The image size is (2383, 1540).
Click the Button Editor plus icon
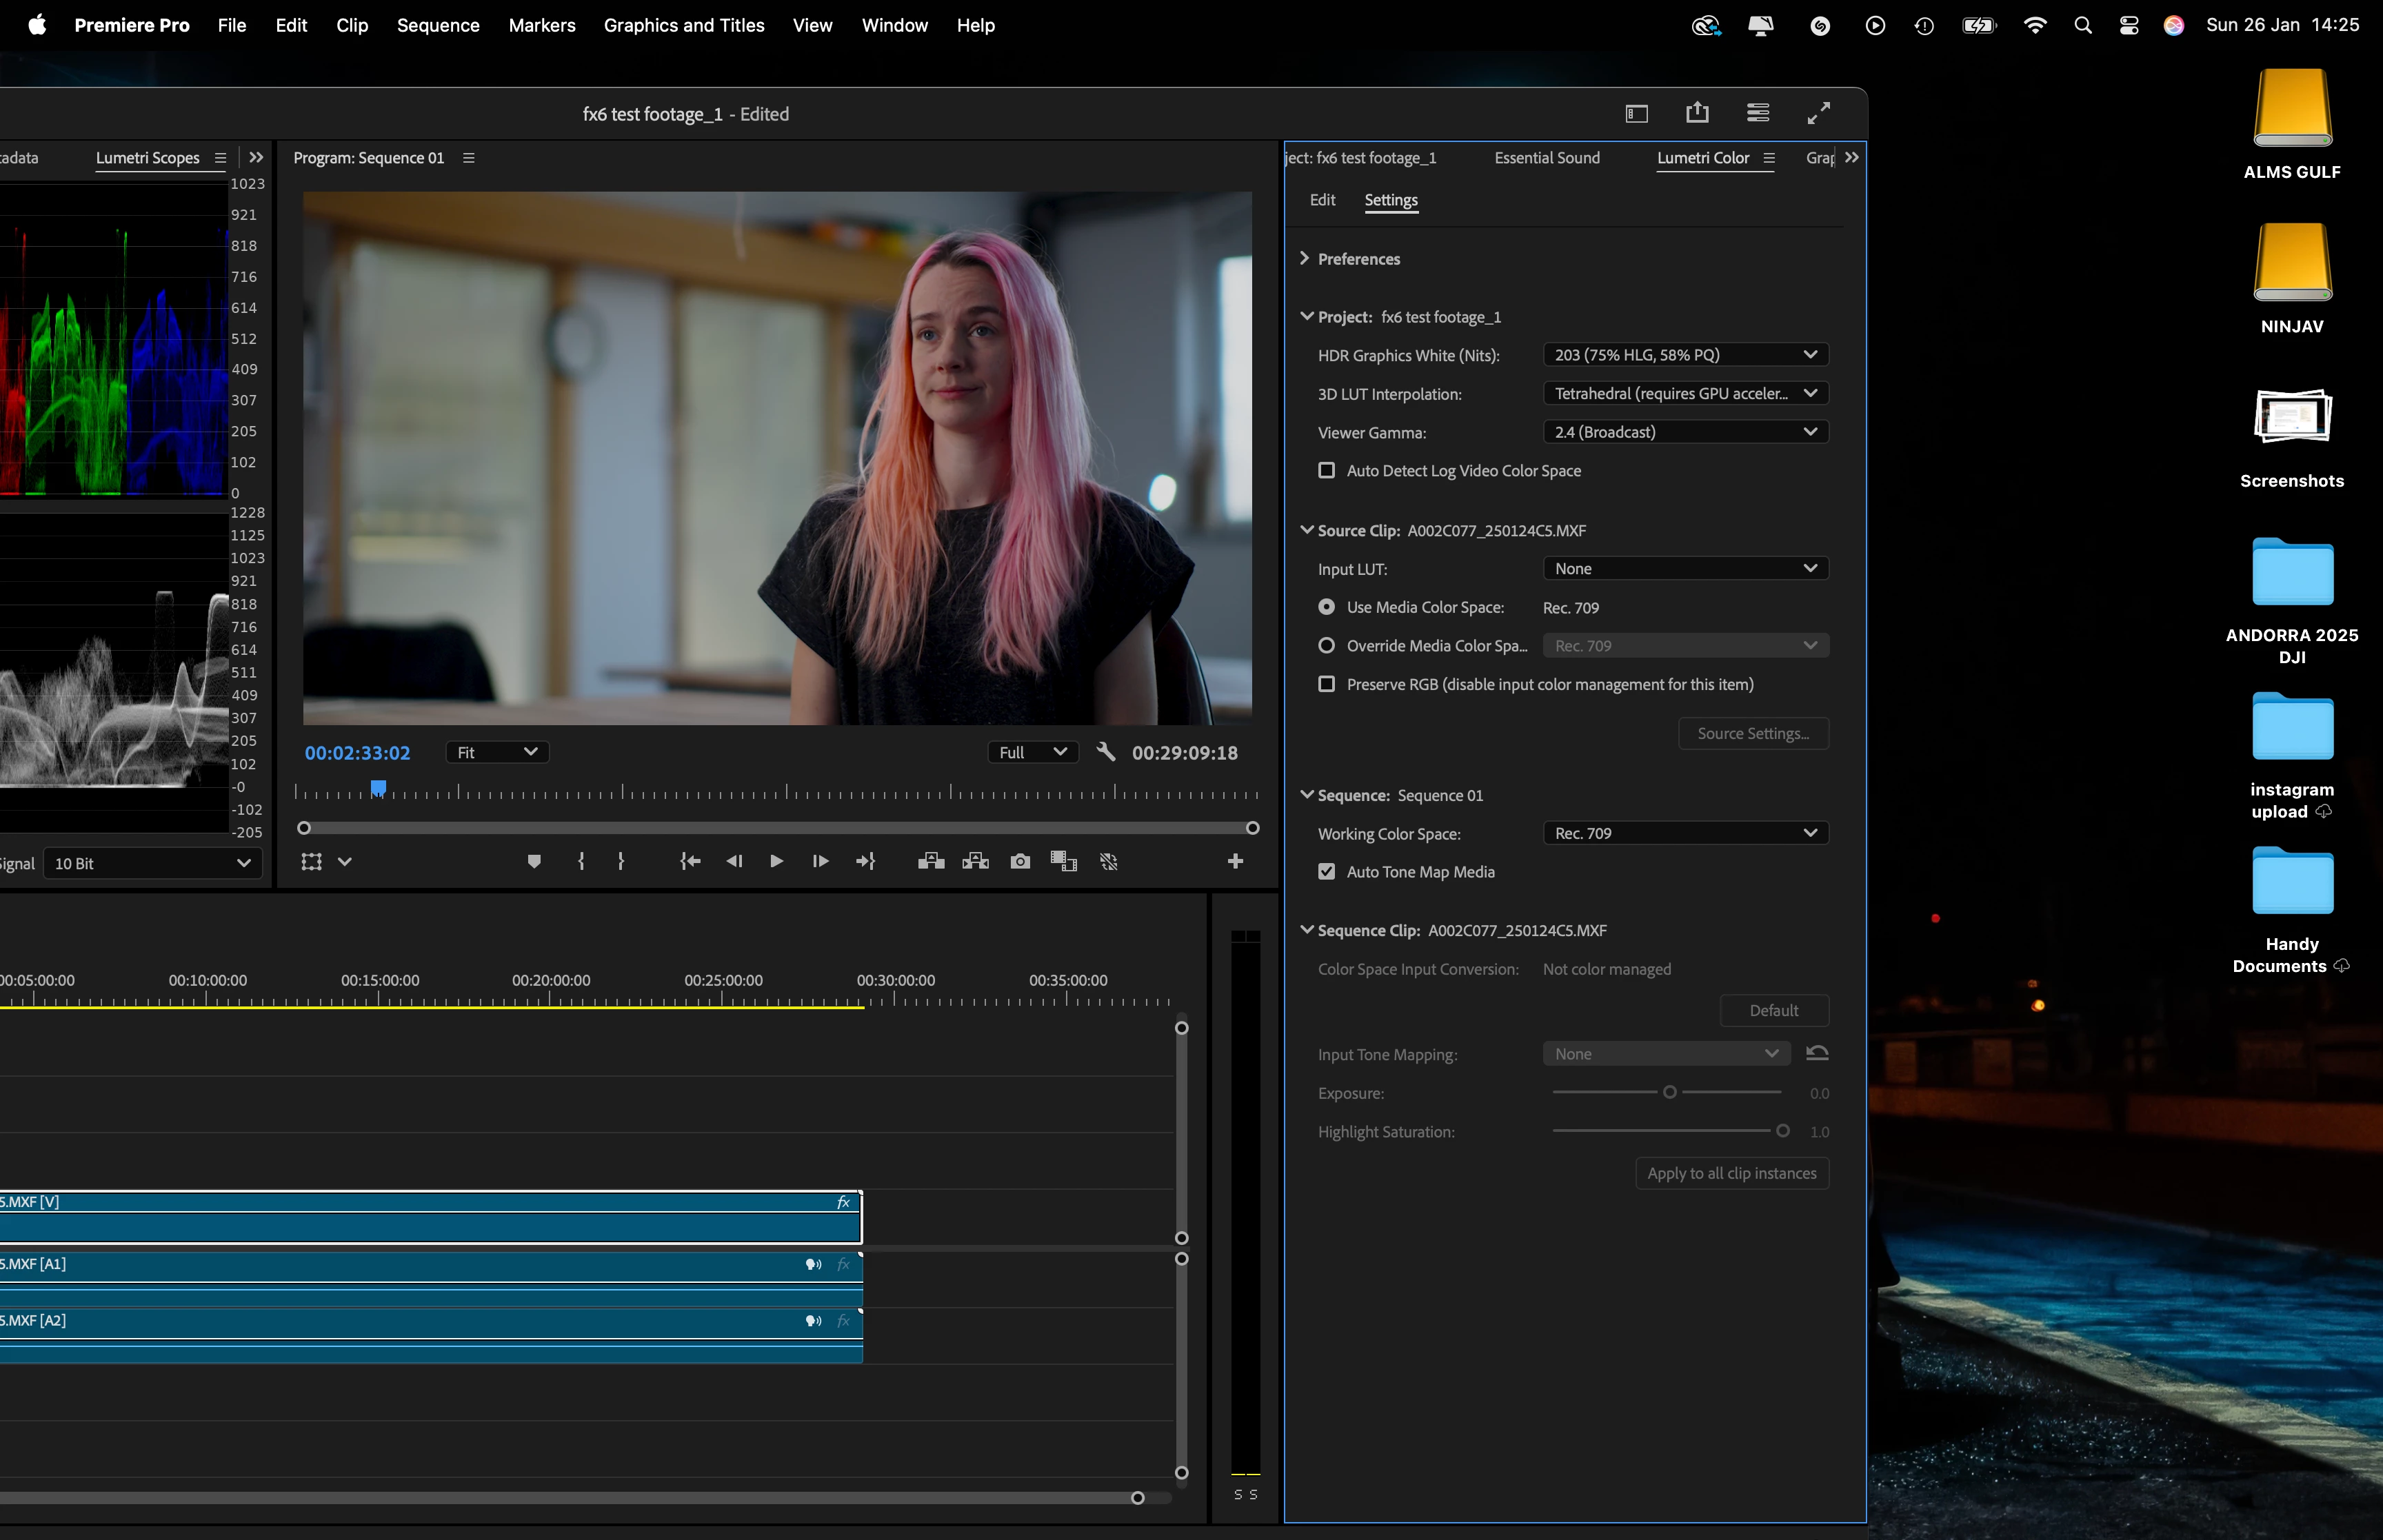click(x=1235, y=861)
